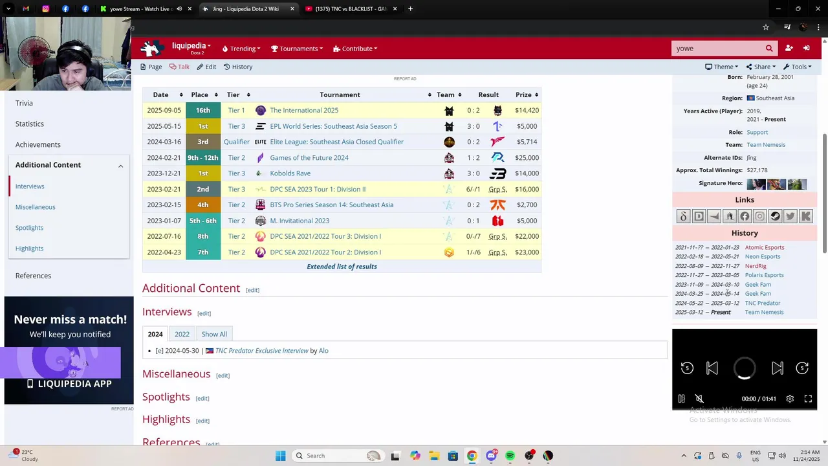Viewport: 828px width, 466px height.
Task: Open Kobolds Rave tournament link
Action: click(x=290, y=173)
